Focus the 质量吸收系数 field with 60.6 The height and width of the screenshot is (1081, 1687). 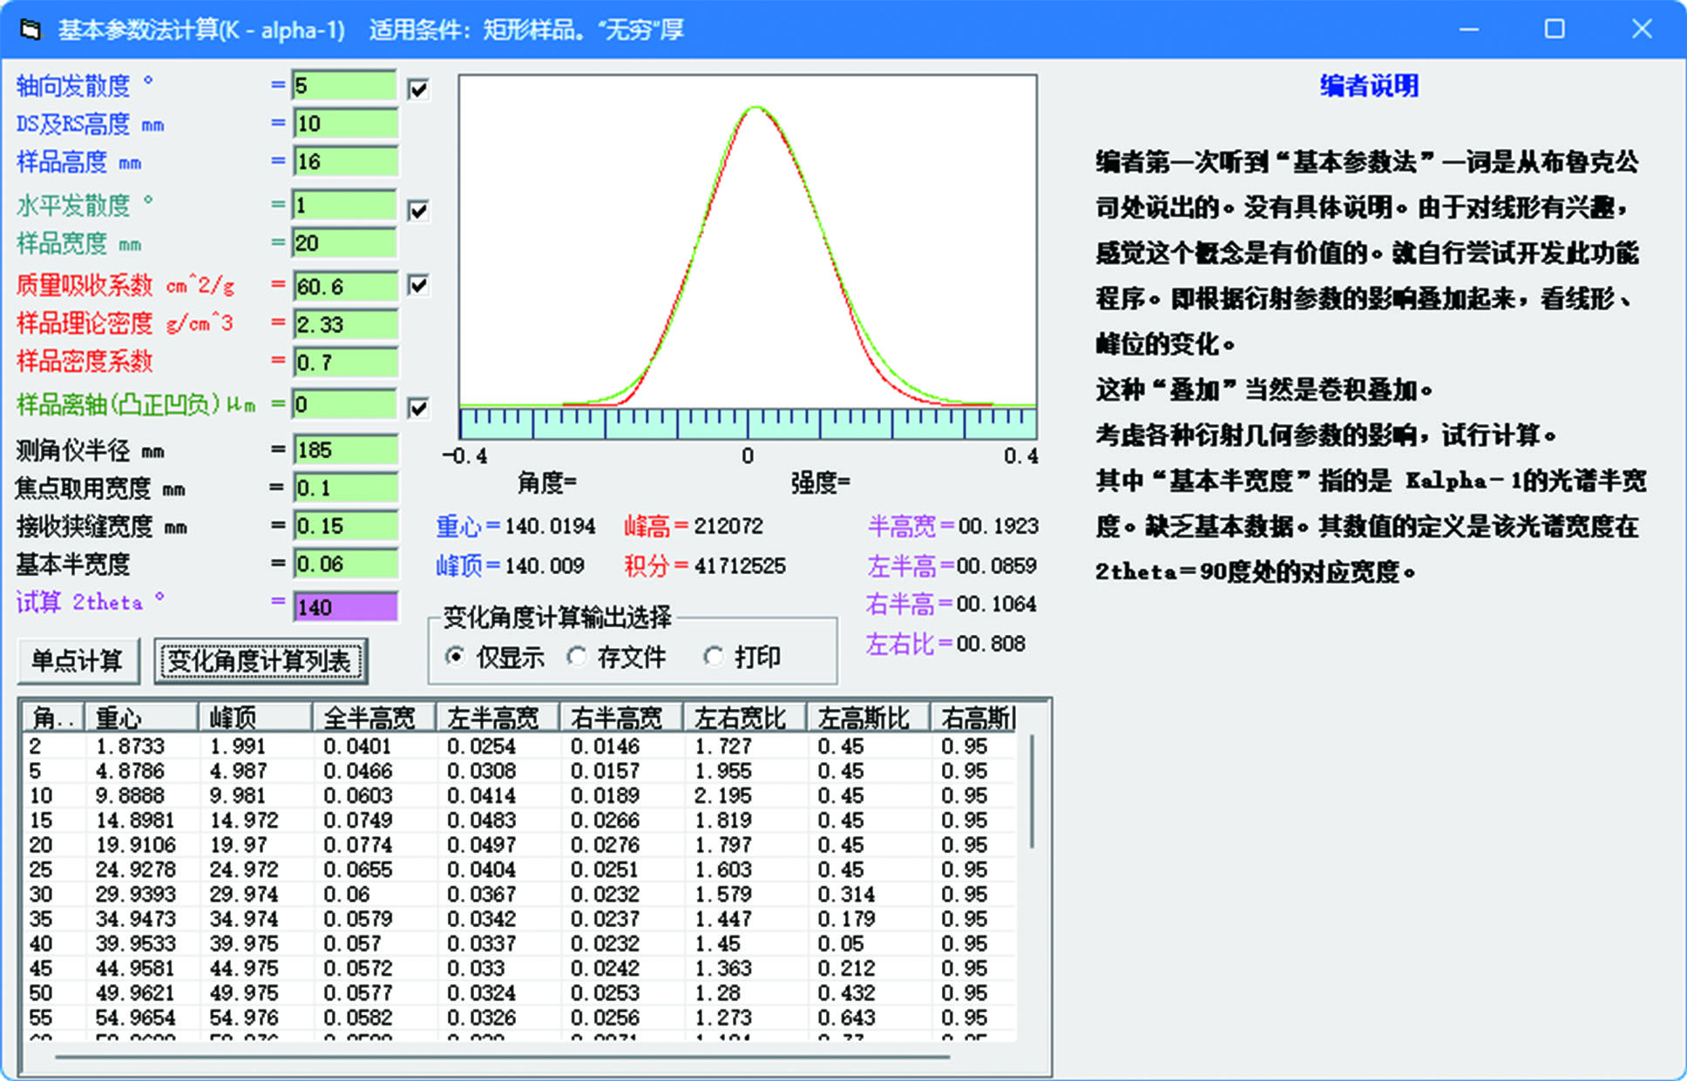pyautogui.click(x=345, y=287)
